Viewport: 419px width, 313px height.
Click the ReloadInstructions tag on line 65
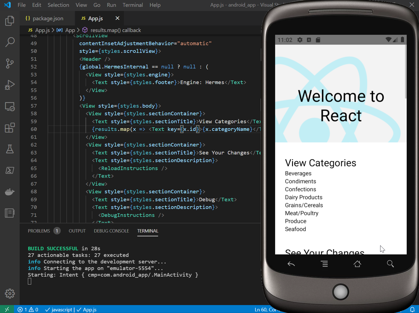[x=129, y=168]
